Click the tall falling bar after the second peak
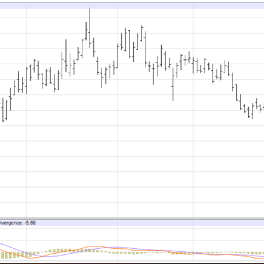 (x=145, y=49)
